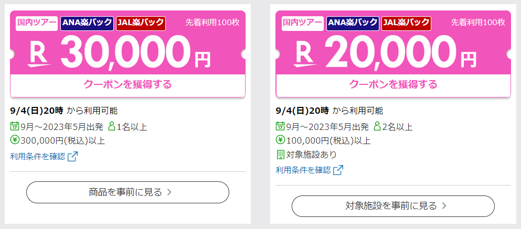Screen dimensions: 521x229
Task: Click yen icon next to 100,000円(税込)以上
Action: tap(280, 140)
